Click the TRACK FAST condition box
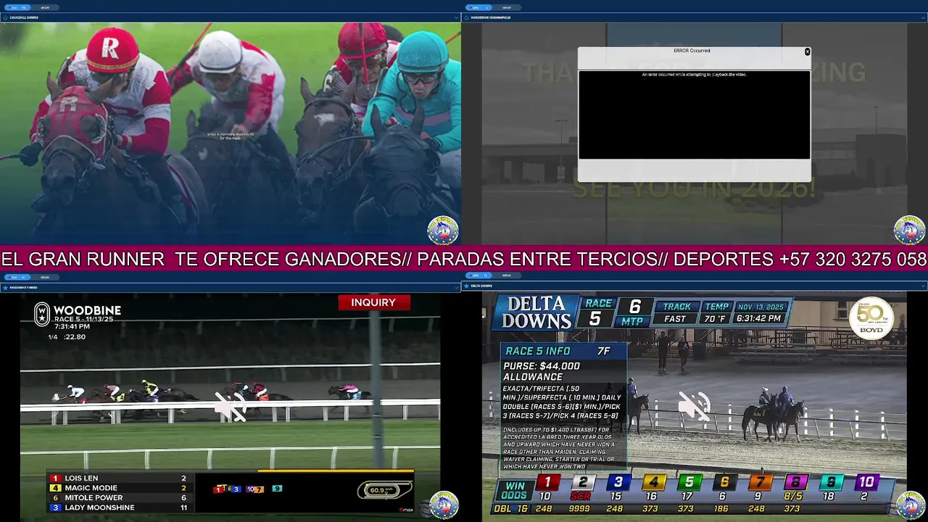Screen dimensions: 928x522 pyautogui.click(x=676, y=312)
